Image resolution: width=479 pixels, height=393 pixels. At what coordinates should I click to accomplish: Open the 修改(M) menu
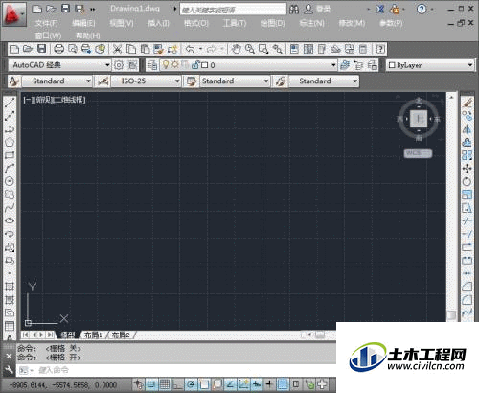[x=352, y=23]
